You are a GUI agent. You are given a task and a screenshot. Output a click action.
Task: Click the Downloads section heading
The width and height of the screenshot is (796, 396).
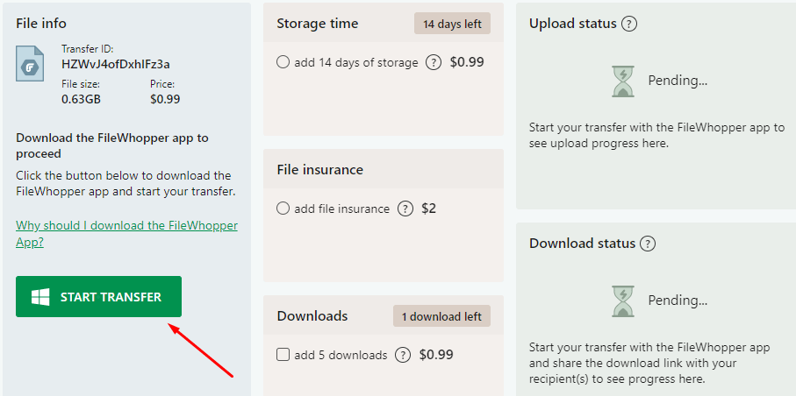click(x=312, y=316)
